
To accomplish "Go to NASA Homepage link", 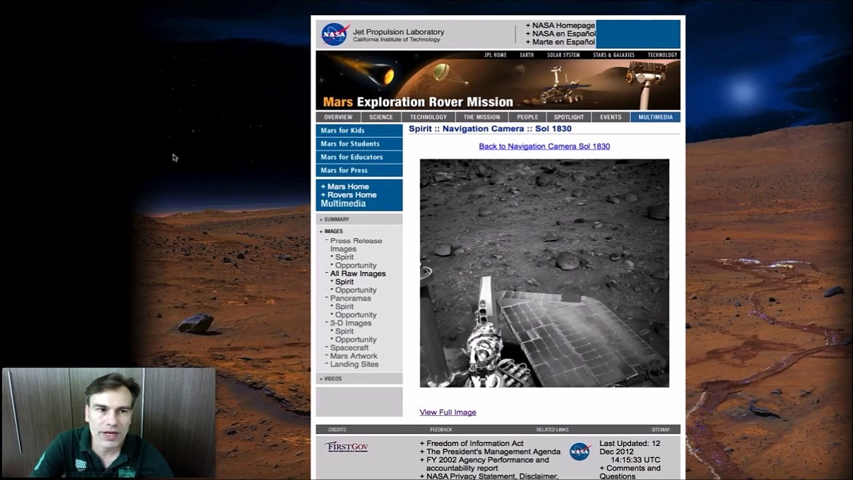I will [560, 25].
